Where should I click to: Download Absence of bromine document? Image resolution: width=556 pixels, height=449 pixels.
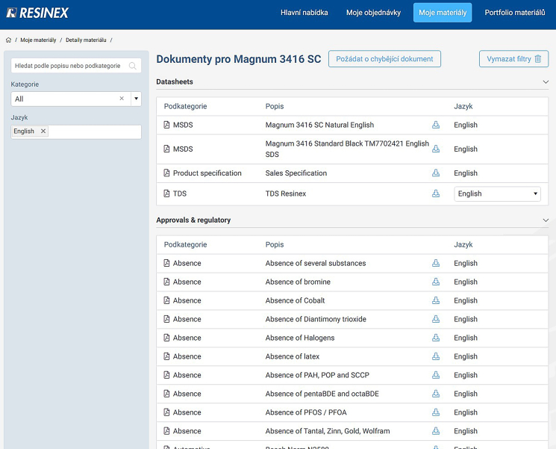tap(436, 282)
